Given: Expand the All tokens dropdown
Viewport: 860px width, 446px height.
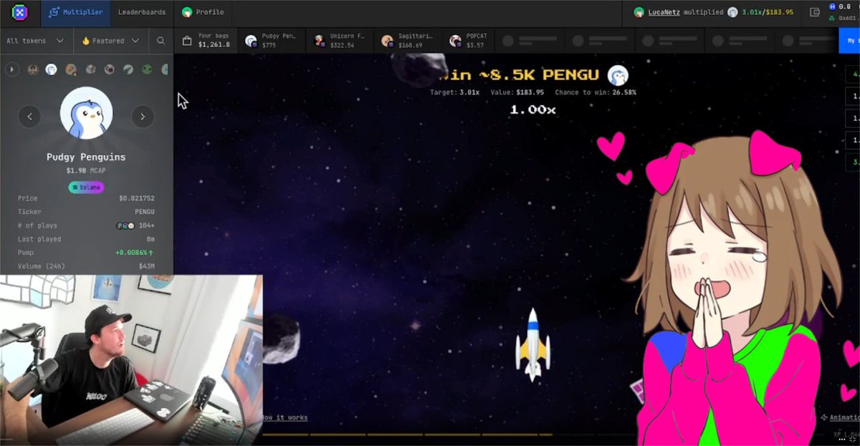Looking at the screenshot, I should click(x=35, y=41).
